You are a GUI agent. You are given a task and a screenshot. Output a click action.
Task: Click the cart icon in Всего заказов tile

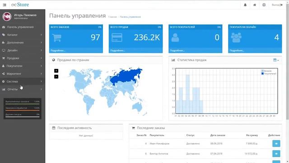tap(57, 38)
